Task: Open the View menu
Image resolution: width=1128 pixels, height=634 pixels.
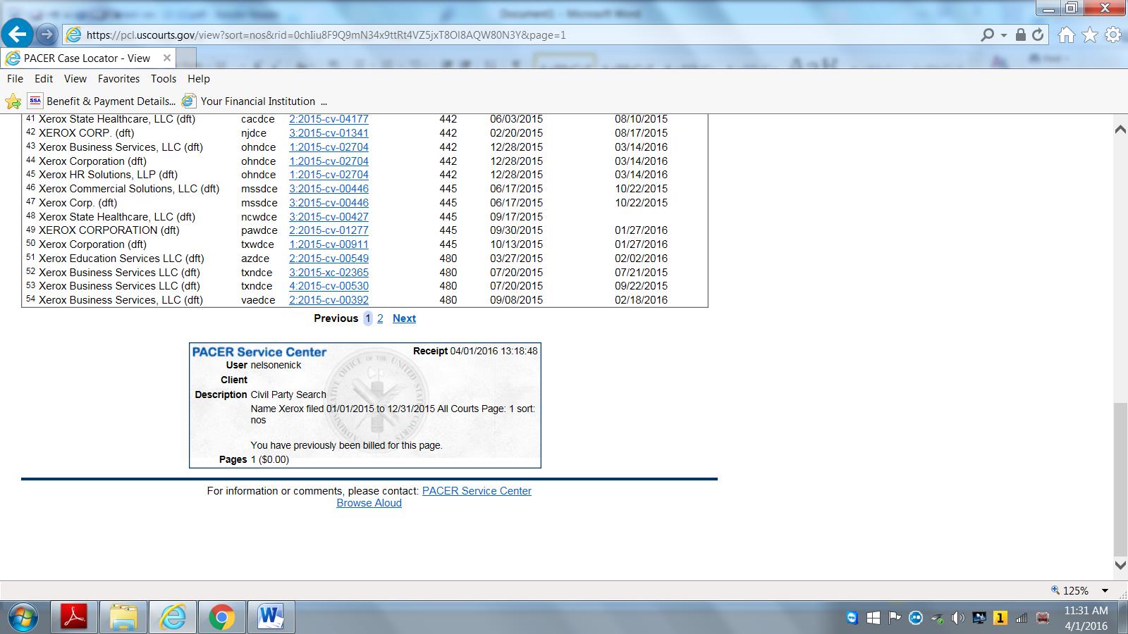Action: (75, 79)
